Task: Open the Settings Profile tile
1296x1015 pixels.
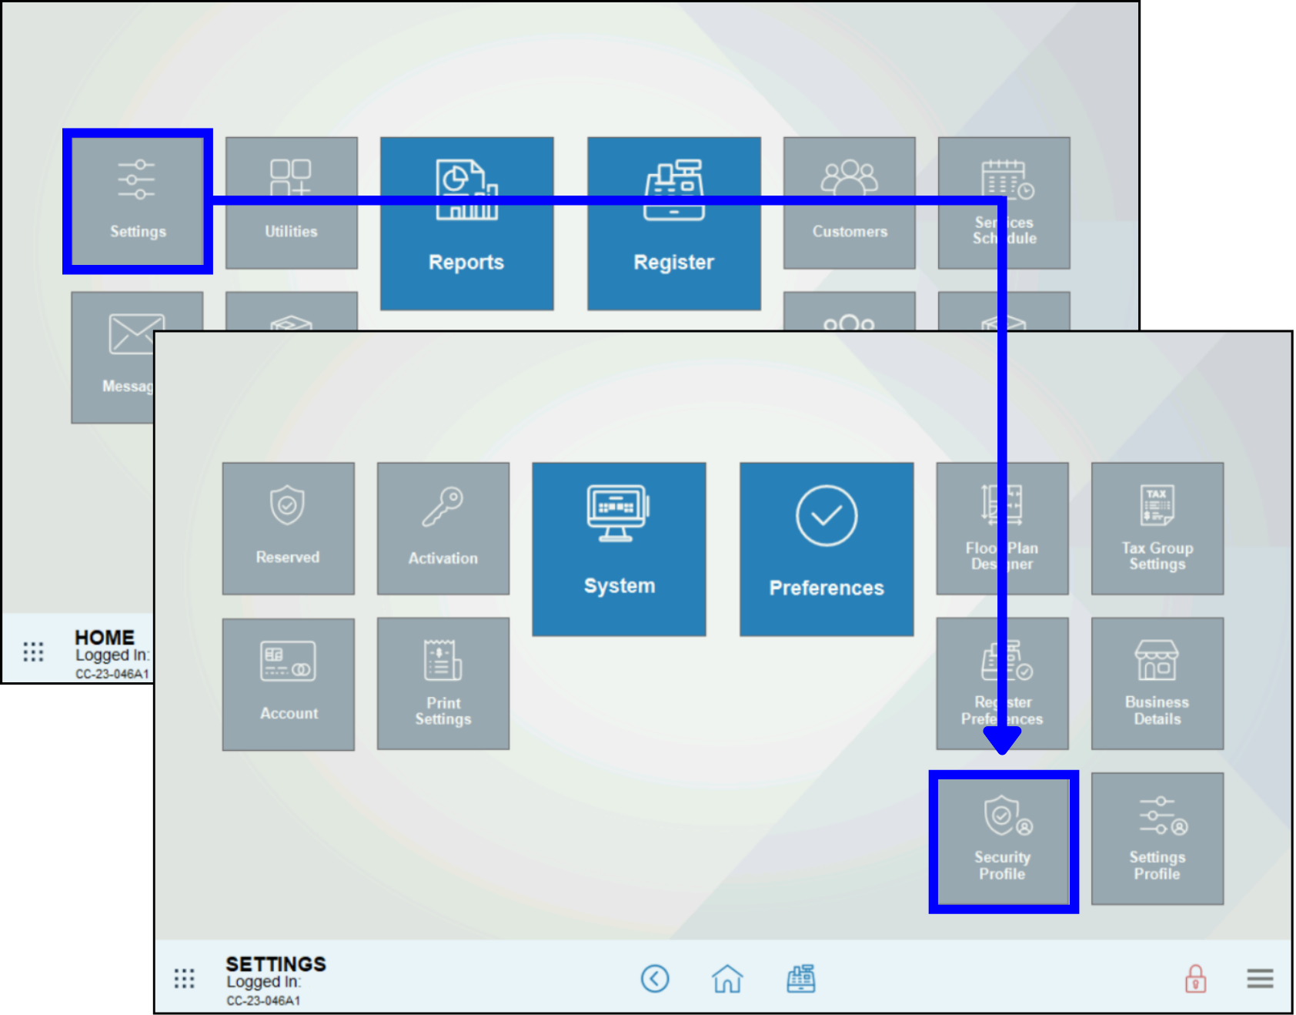Action: 1157,839
